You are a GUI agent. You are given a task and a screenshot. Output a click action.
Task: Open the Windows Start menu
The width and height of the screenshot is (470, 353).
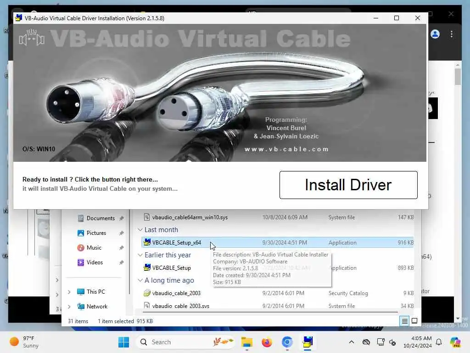pos(123,342)
